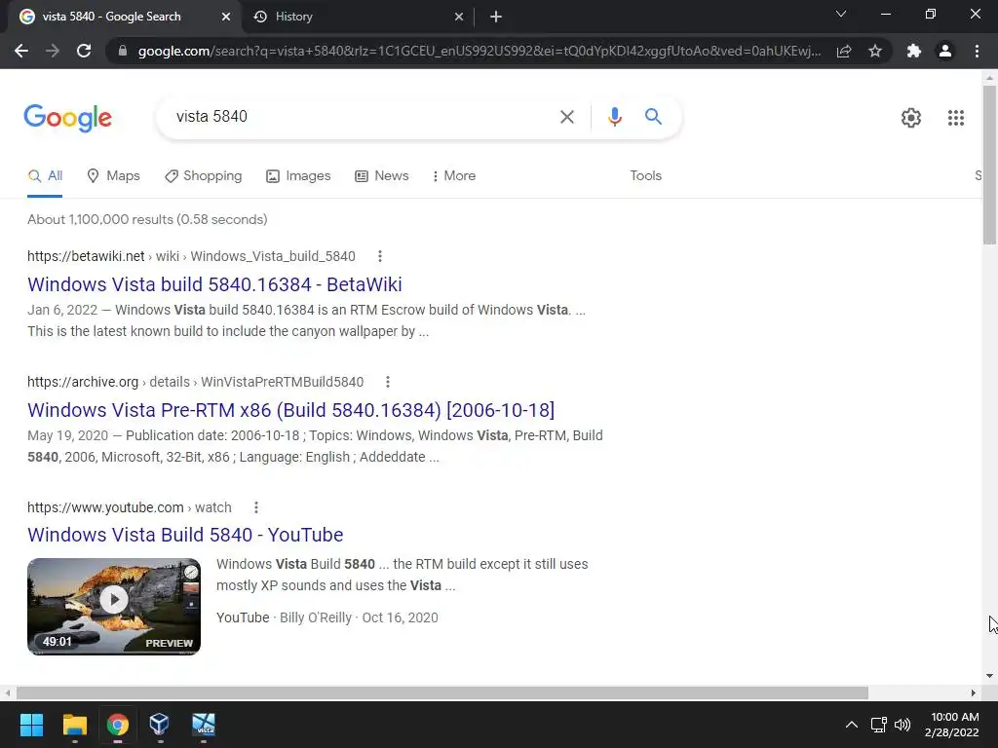Image resolution: width=998 pixels, height=748 pixels.
Task: Open Windows Vista Pre-RTM x86 archive link
Action: [290, 410]
